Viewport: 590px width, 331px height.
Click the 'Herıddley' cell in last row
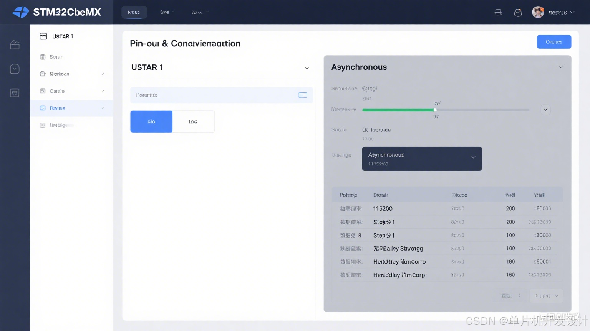(x=400, y=275)
